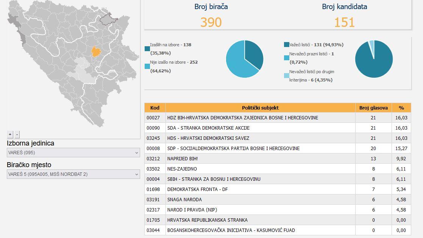Viewport: 423px width, 238px height.
Task: Select 'HDZ BIH-HRVATSKA DEMOKRATSKA ZAJEDNICA BOSNE I HERCEGOVINE' row
Action: pos(278,117)
